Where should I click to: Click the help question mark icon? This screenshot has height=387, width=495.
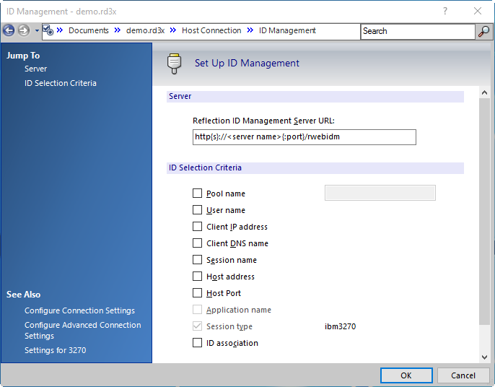pos(445,11)
